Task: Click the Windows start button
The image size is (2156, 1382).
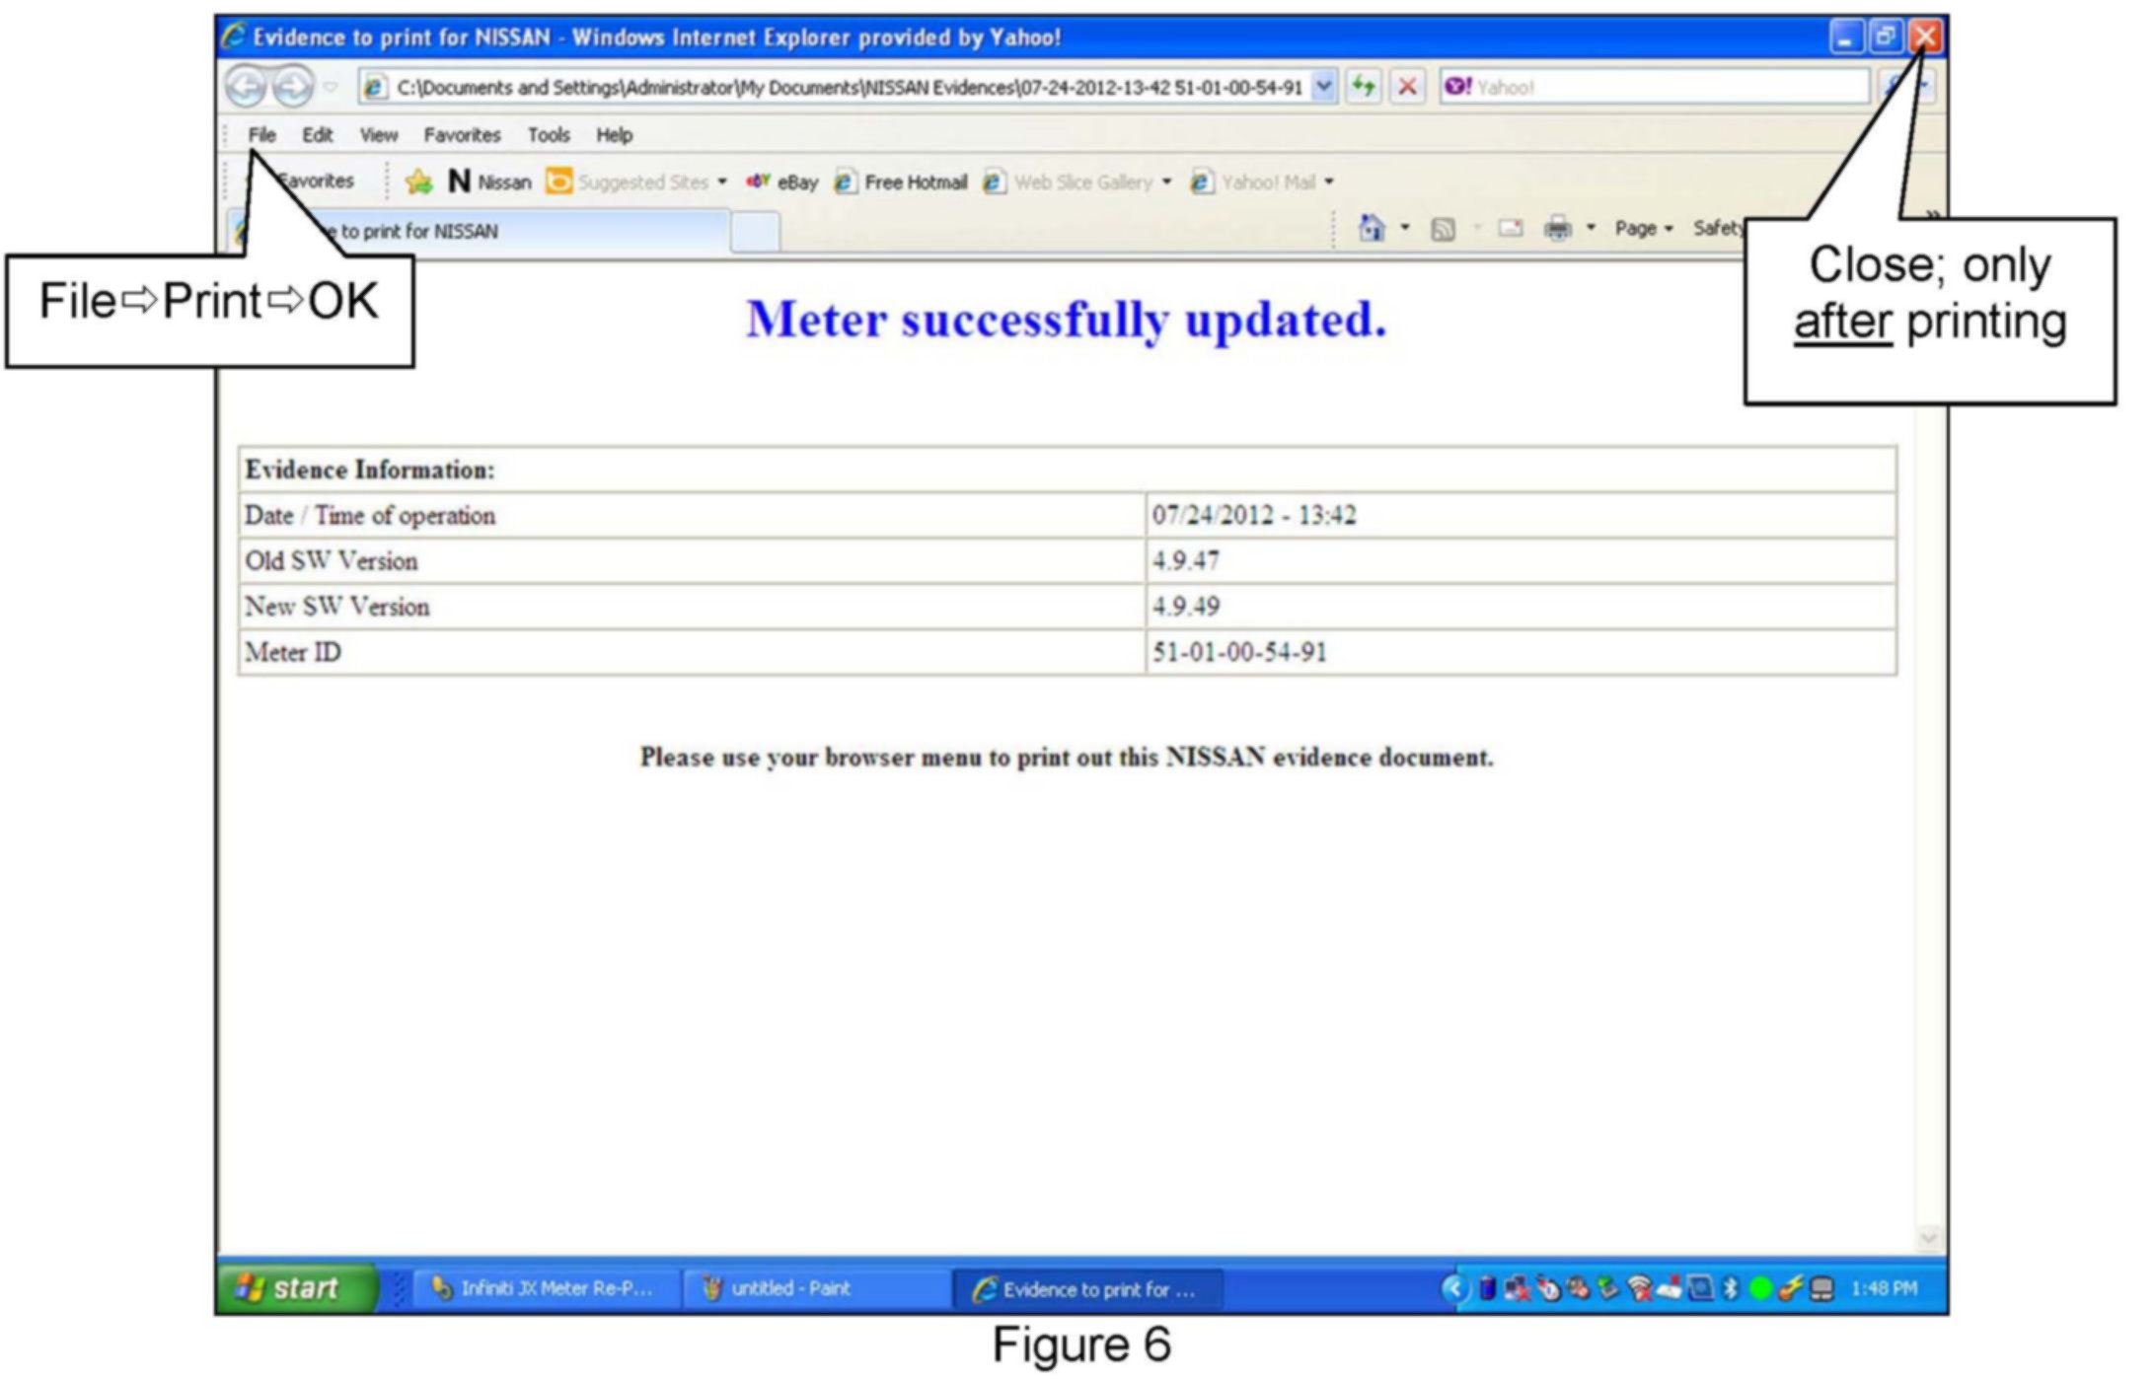Action: coord(294,1288)
